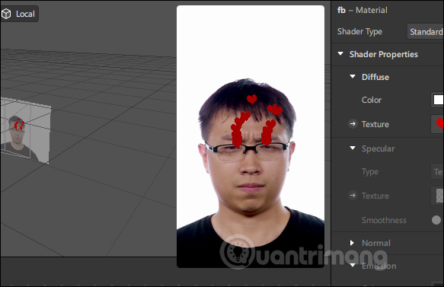Click the Local coordinate cube icon
Viewport: 444px width, 287px height.
tap(6, 14)
